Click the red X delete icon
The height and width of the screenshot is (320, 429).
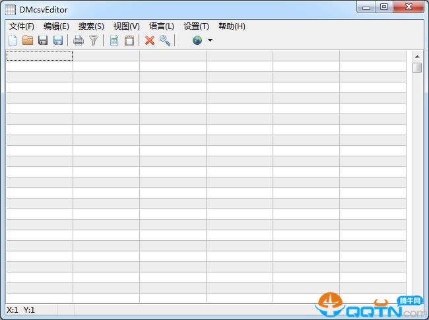tap(150, 40)
